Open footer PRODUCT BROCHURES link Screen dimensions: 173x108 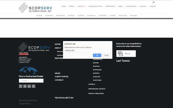pos(96,93)
